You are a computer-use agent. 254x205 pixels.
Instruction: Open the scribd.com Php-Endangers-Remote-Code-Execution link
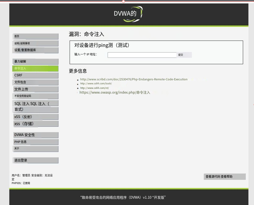pos(134,79)
